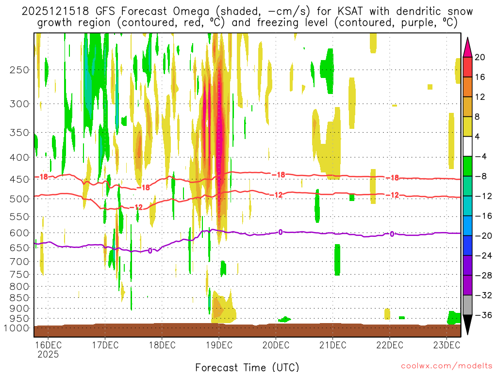Click the coolwx.com/modelts link

(447, 366)
